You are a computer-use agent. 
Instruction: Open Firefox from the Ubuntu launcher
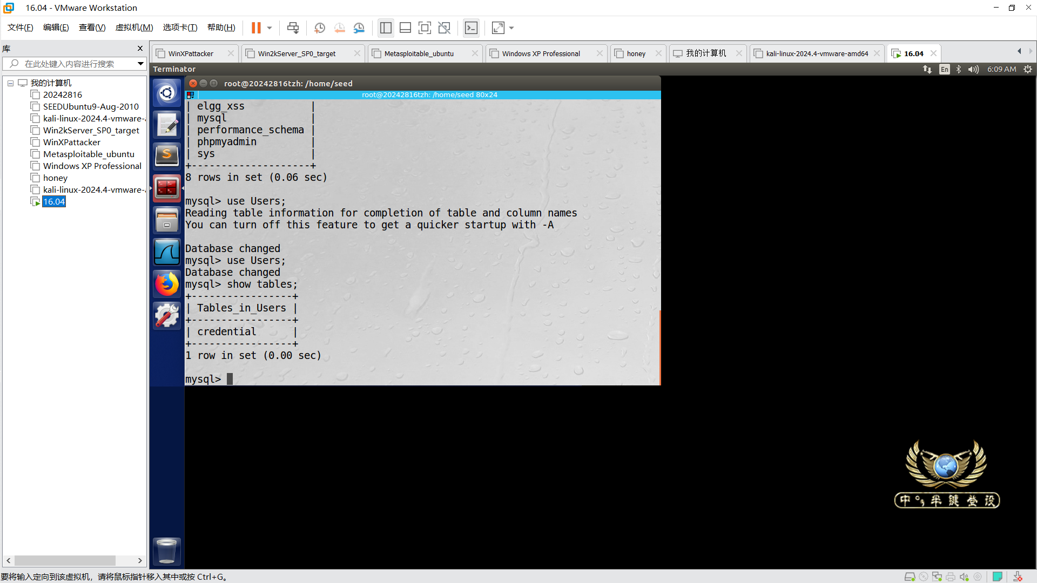[x=167, y=283]
